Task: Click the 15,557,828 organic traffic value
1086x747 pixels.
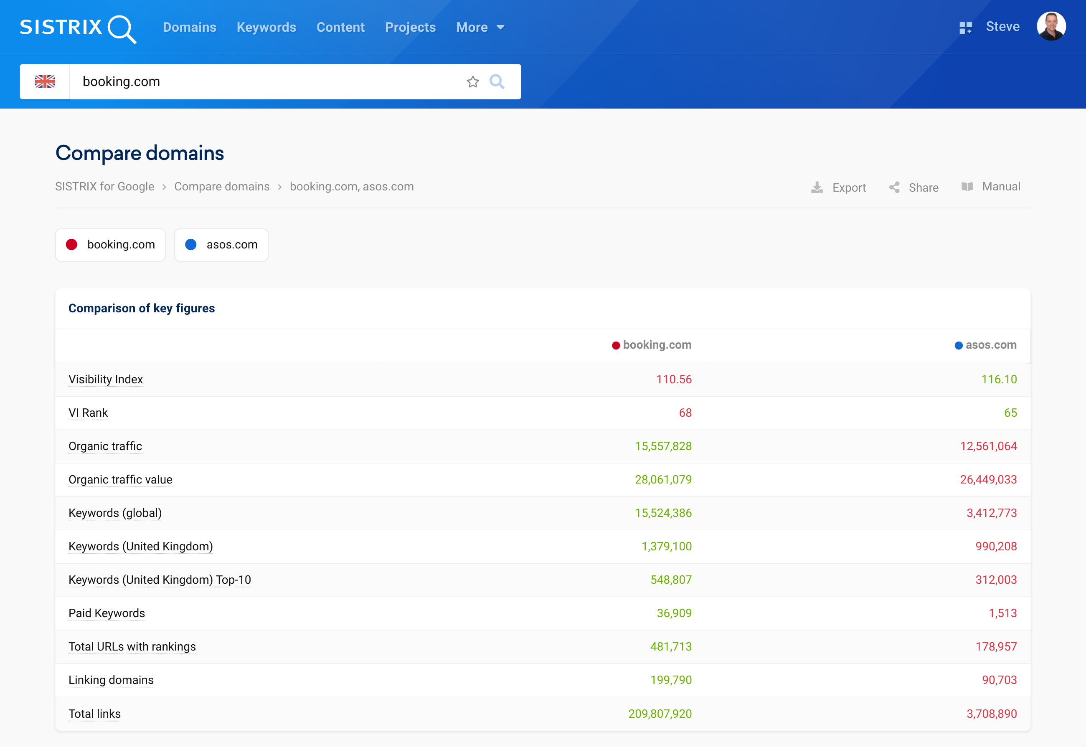Action: click(x=663, y=446)
